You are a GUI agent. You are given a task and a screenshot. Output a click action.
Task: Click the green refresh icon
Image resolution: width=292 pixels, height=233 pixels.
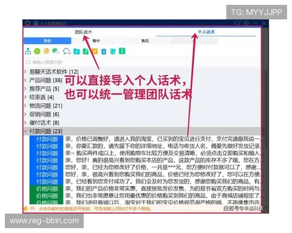click(37, 51)
